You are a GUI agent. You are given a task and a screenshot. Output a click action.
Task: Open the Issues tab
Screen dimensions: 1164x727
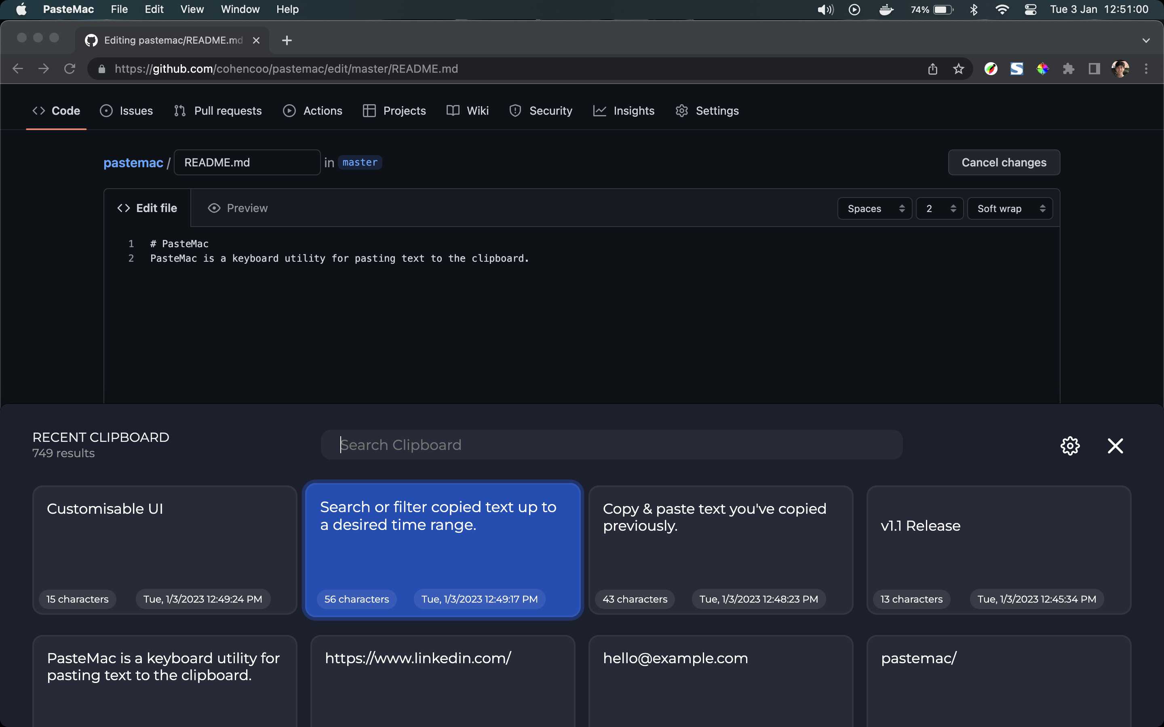click(126, 111)
